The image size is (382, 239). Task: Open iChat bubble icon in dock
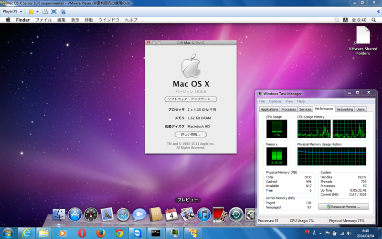[139, 215]
